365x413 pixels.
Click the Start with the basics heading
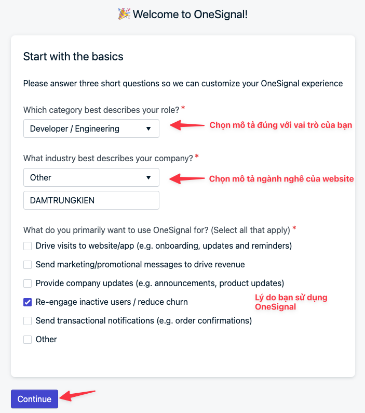point(73,57)
